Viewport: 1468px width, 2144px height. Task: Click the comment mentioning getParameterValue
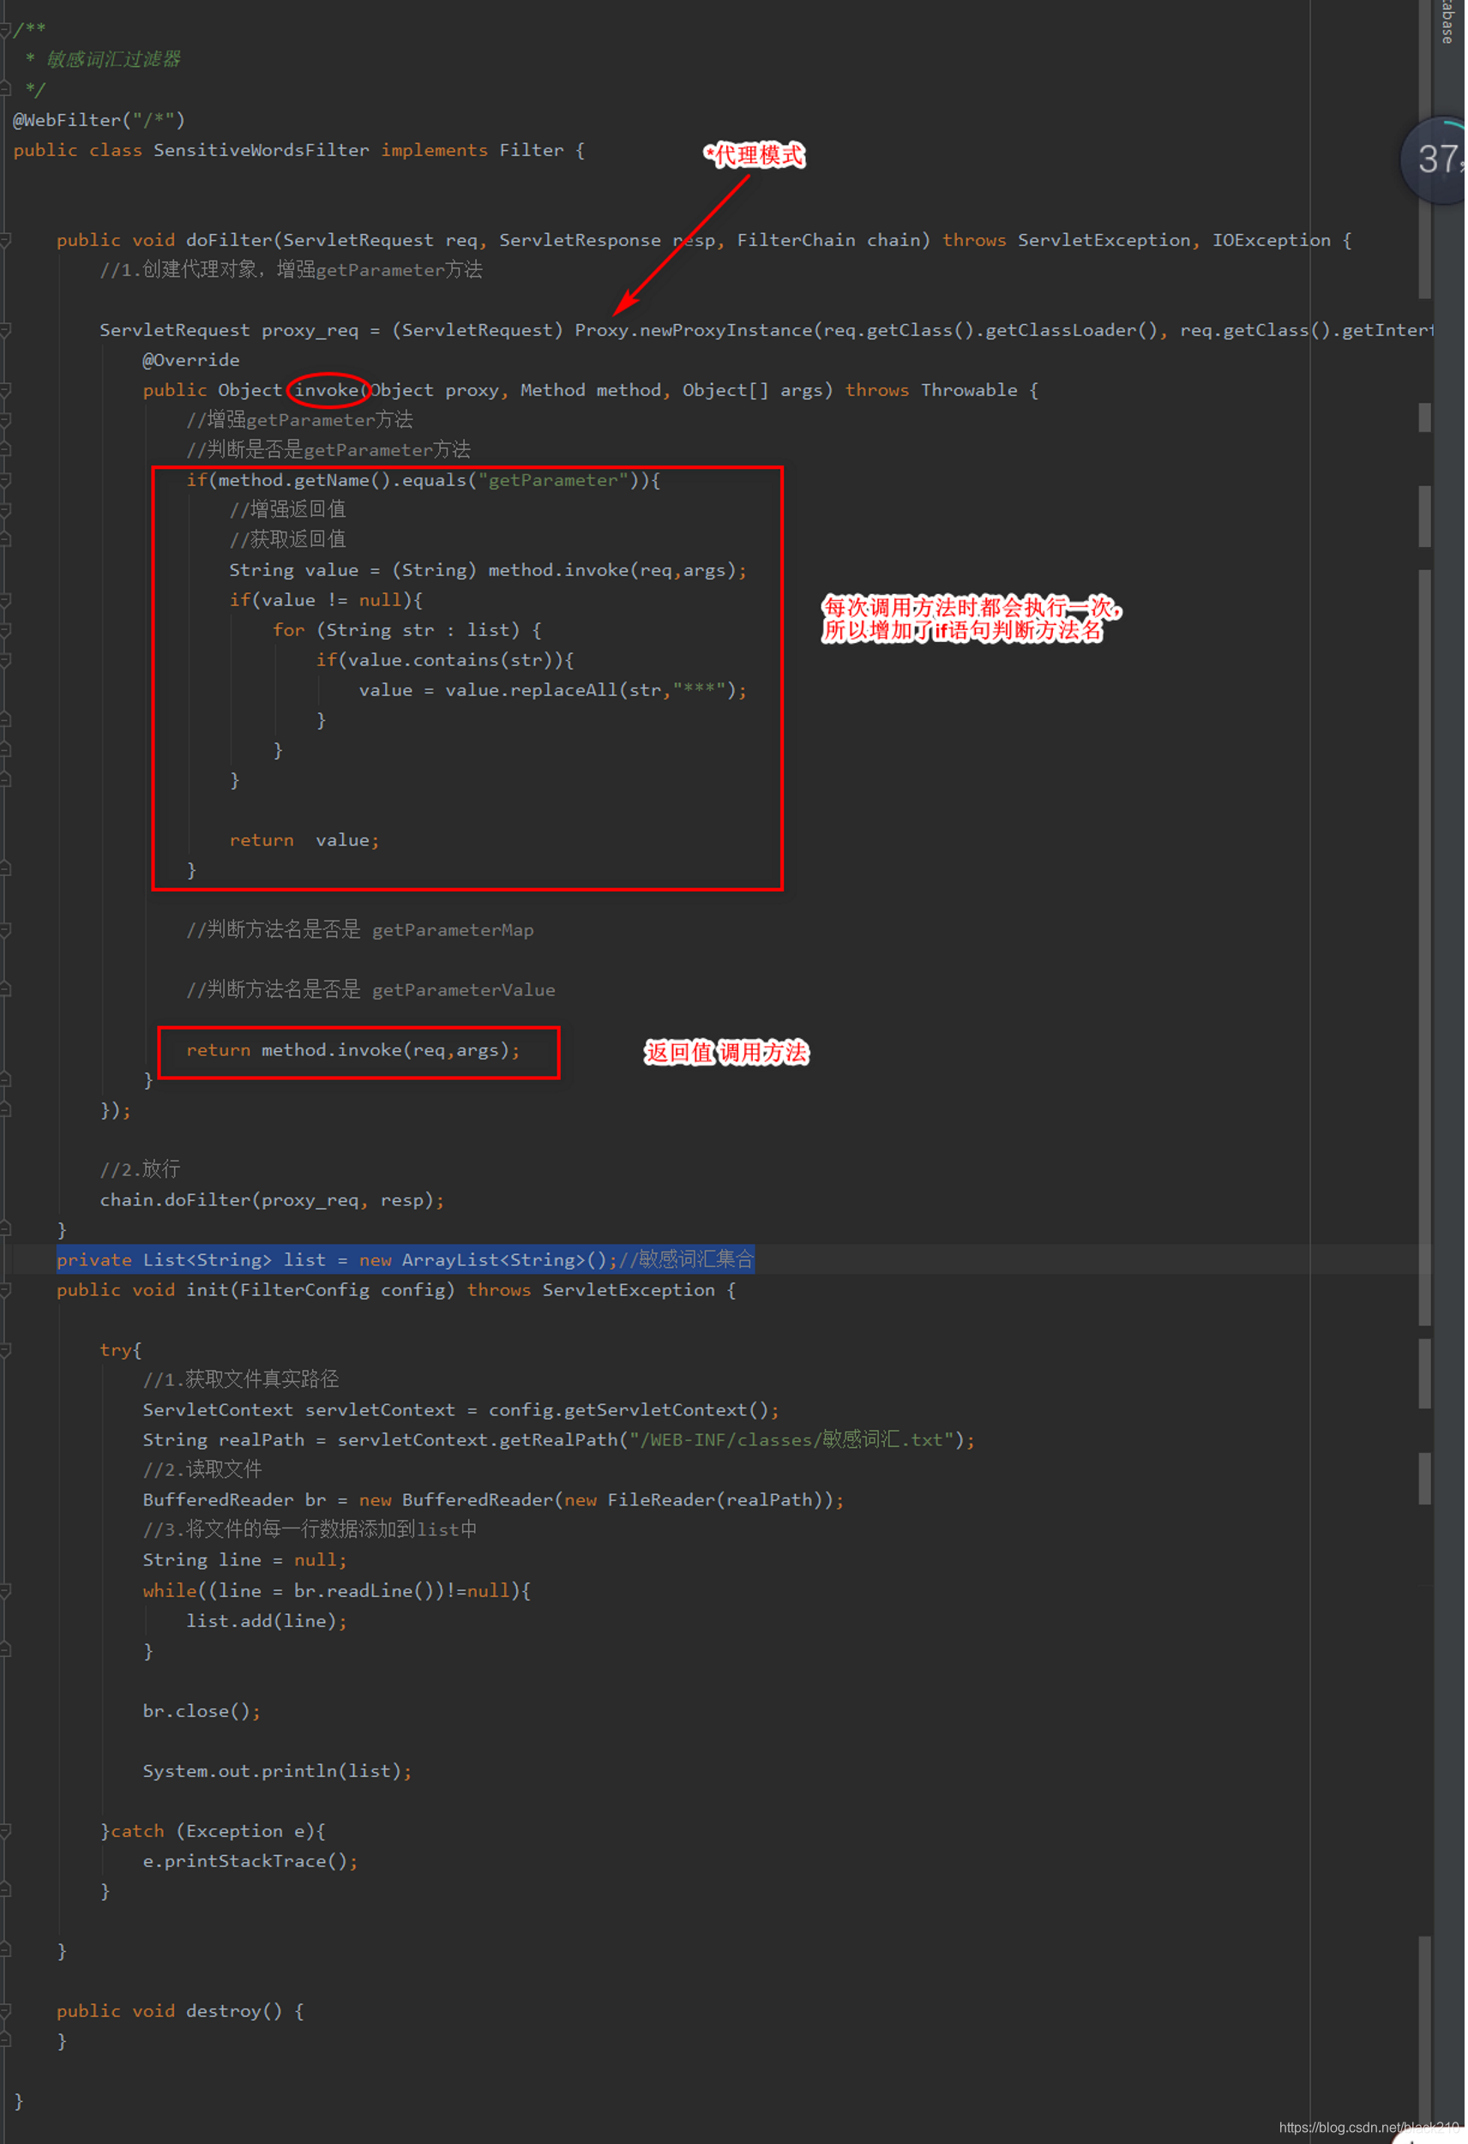[x=371, y=990]
